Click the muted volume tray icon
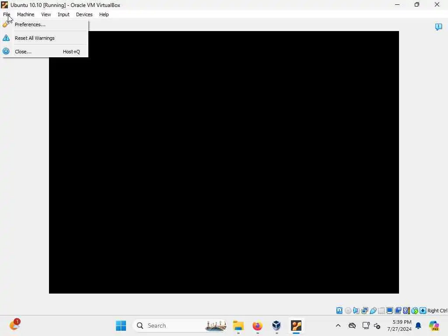Viewport: 448px width, 336px height. coord(377,326)
